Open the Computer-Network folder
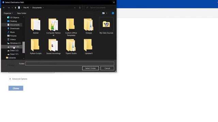Screen dimensions: 218x122 (53, 27)
